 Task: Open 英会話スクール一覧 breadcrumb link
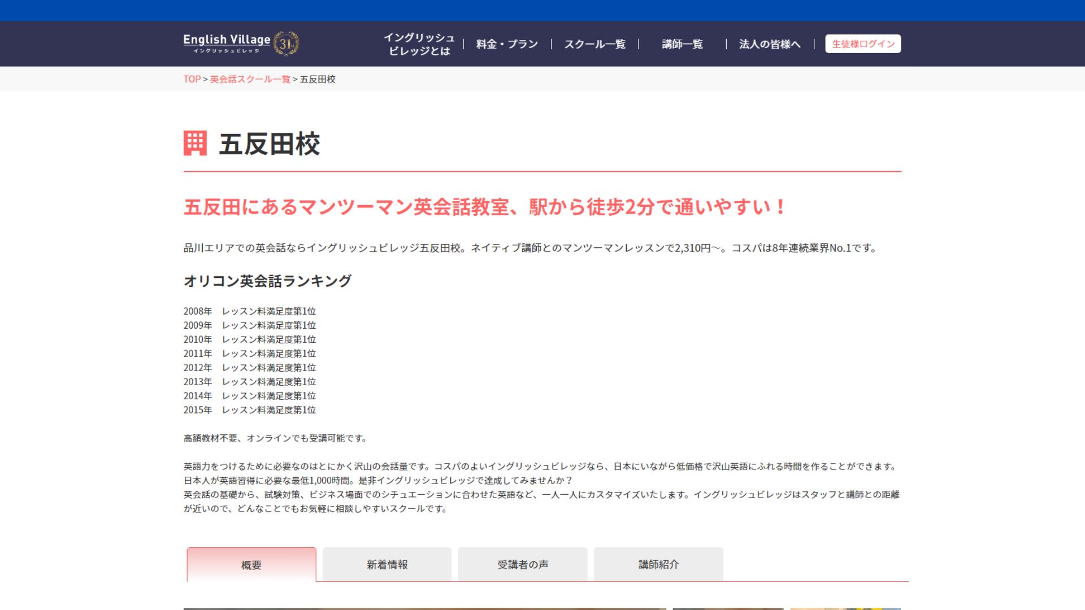click(x=250, y=79)
